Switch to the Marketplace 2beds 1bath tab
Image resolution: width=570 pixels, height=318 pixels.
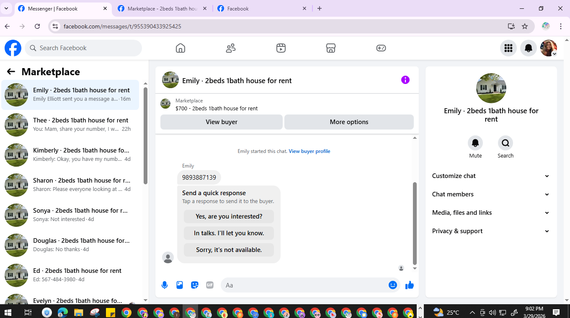tap(162, 8)
